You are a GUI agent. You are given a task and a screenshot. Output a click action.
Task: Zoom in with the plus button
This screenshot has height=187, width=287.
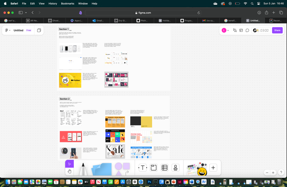[273, 173]
